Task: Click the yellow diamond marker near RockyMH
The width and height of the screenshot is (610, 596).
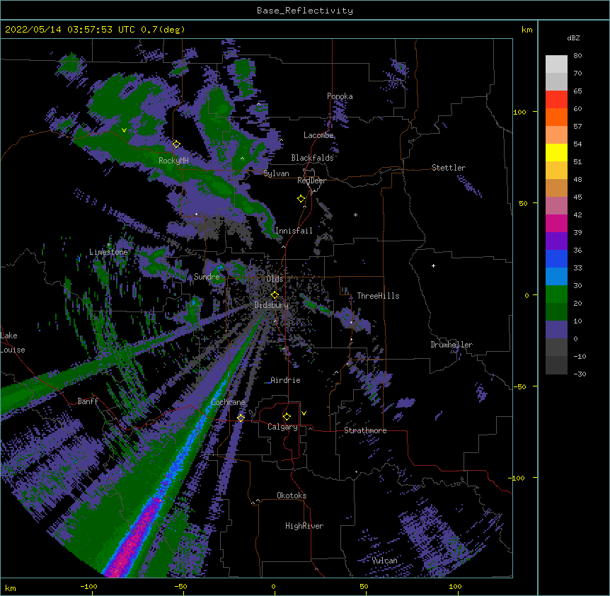Action: pos(176,144)
